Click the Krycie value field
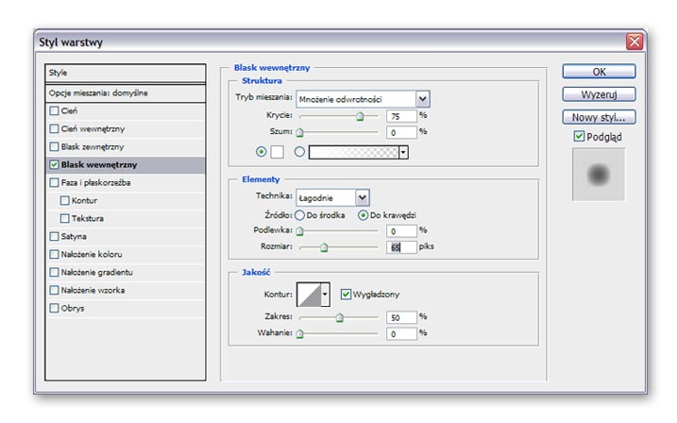Screen dimensions: 677x423 [401, 116]
